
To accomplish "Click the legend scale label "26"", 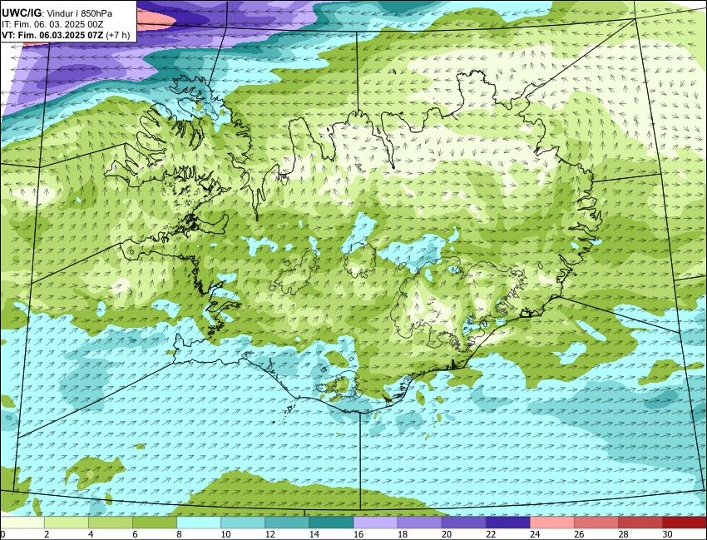I will [580, 534].
